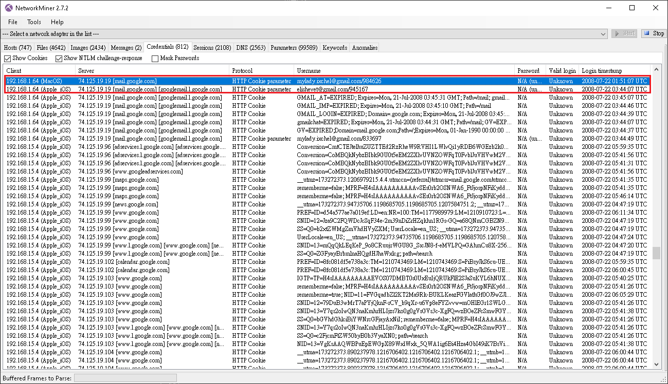
Task: Switch to the Files (4642) tab
Action: point(51,48)
